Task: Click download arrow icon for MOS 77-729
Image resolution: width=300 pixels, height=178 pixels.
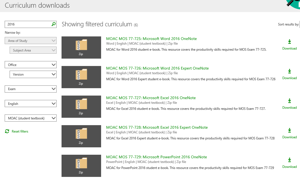Action: [290, 160]
